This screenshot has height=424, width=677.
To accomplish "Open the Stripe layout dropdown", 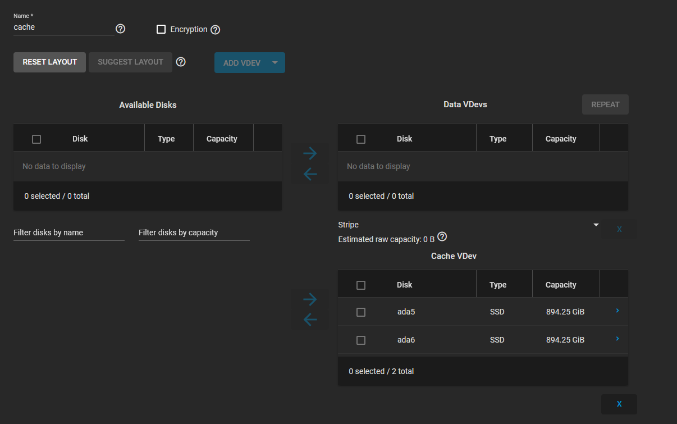I will click(x=468, y=225).
